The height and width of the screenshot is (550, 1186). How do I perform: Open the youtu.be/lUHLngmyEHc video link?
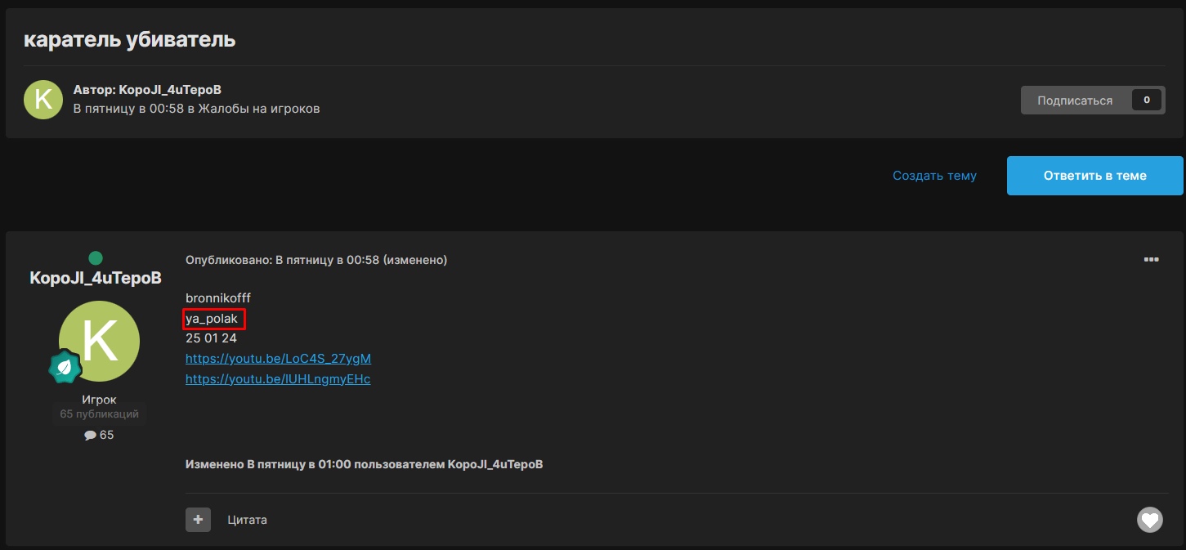coord(277,379)
